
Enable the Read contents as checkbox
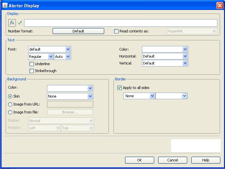coord(116,31)
